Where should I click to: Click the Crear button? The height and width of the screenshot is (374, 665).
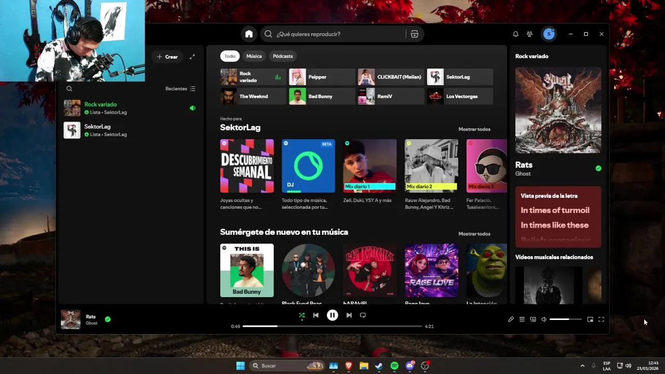167,57
